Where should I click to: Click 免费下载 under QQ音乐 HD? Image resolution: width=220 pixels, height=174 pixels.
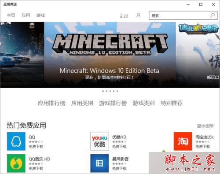(36, 168)
